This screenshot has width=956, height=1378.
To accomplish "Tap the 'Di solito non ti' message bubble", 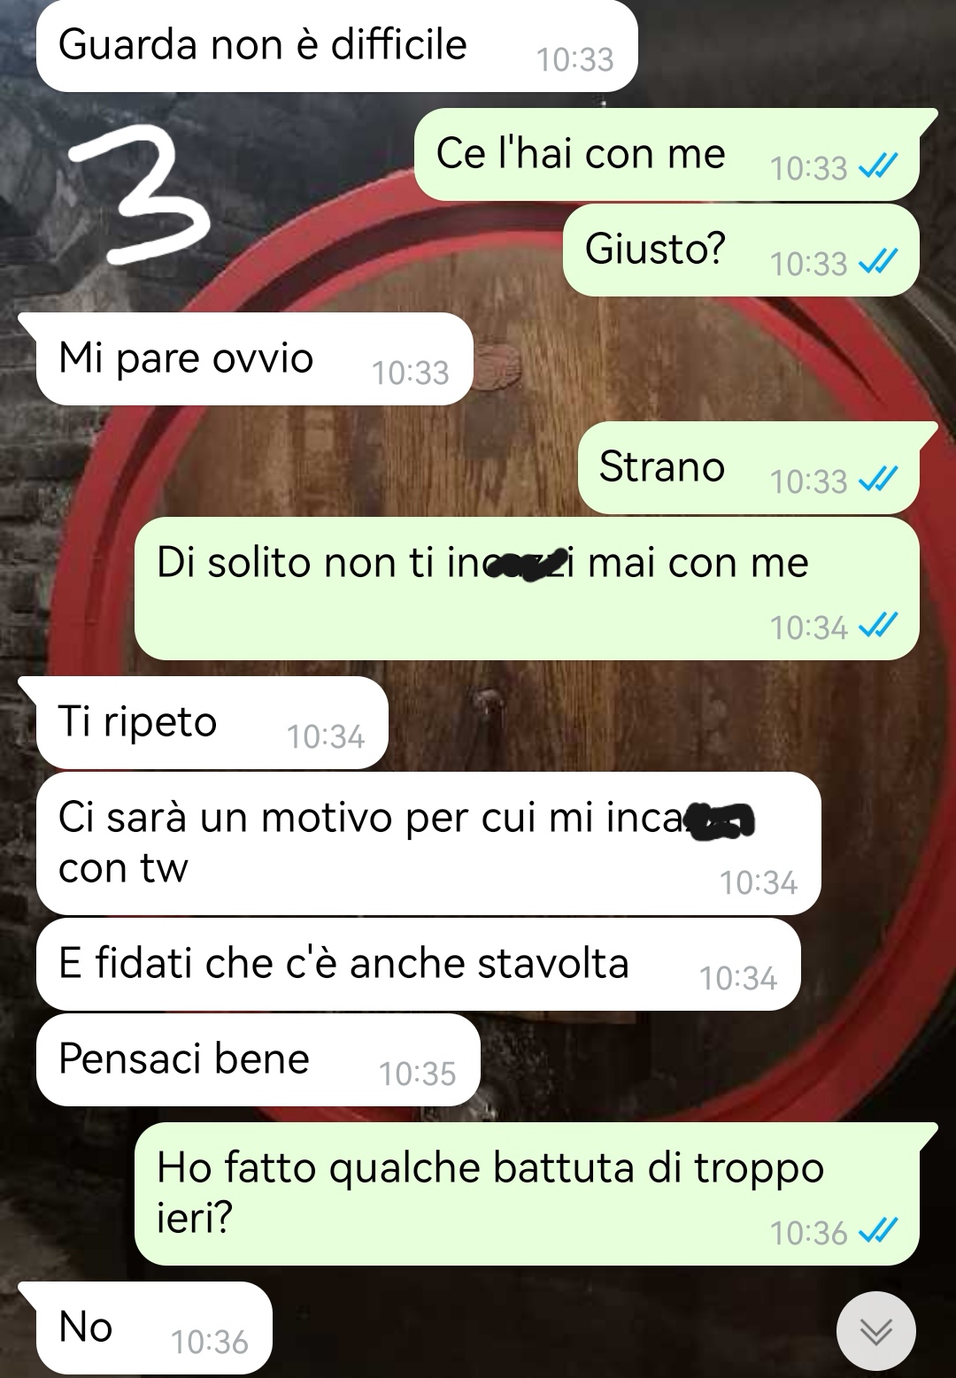I will (527, 589).
